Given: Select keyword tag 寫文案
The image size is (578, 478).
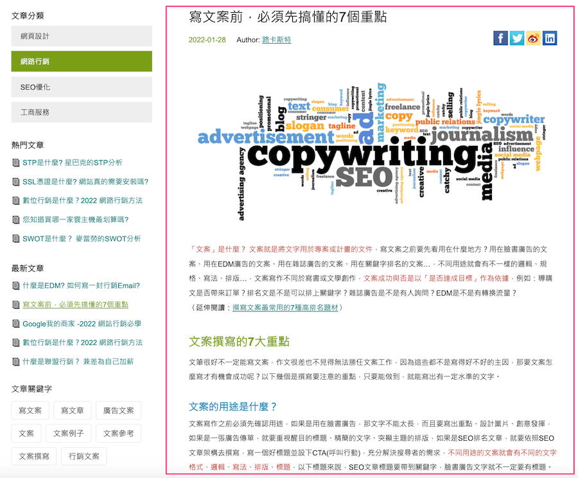Looking at the screenshot, I should click(30, 411).
